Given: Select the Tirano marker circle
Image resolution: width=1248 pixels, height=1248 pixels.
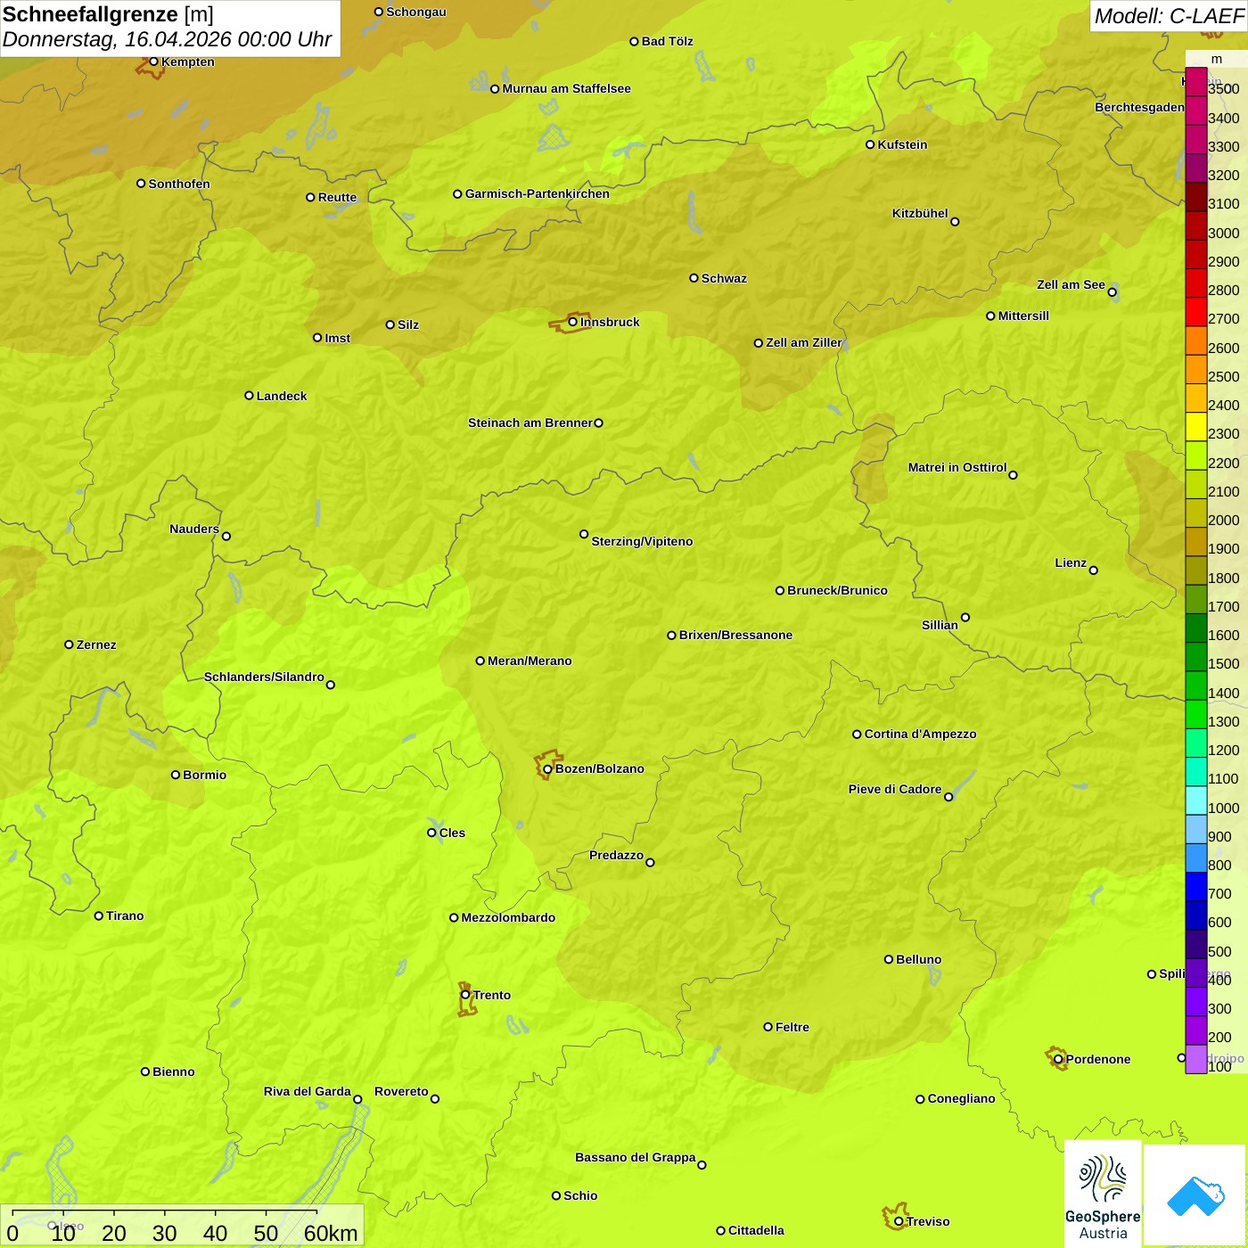Looking at the screenshot, I should tap(99, 915).
